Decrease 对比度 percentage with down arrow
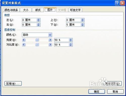126x96 pixels. click(x=71, y=45)
